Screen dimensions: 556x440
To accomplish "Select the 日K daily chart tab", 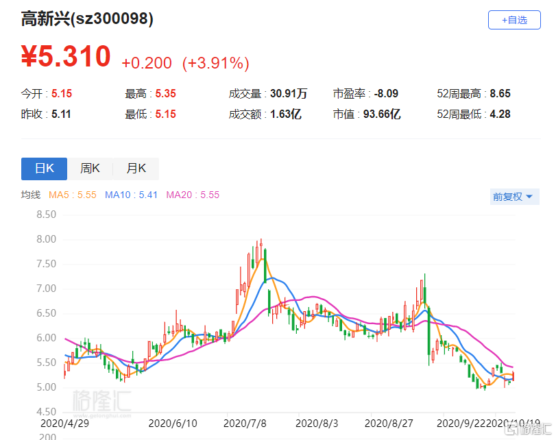I will (x=44, y=169).
